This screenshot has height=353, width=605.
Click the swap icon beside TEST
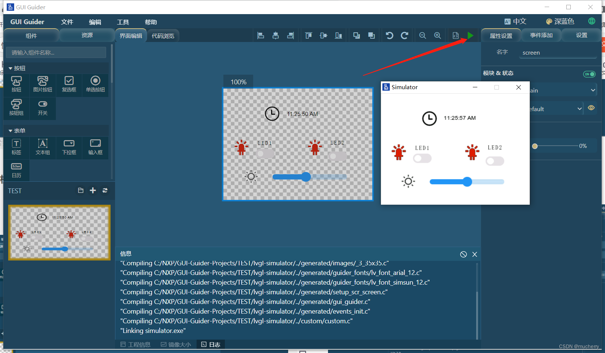[105, 190]
